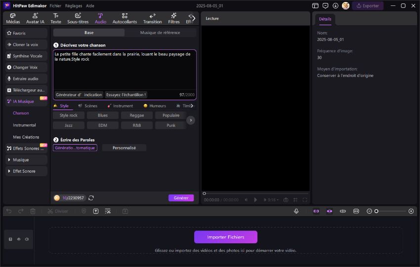Open the Autocollants stickers panel

(125, 18)
